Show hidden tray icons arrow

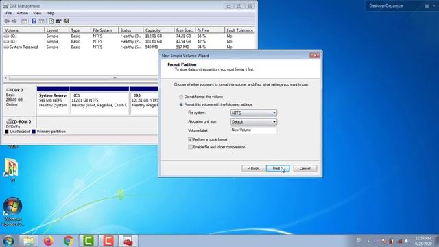[x=368, y=241]
